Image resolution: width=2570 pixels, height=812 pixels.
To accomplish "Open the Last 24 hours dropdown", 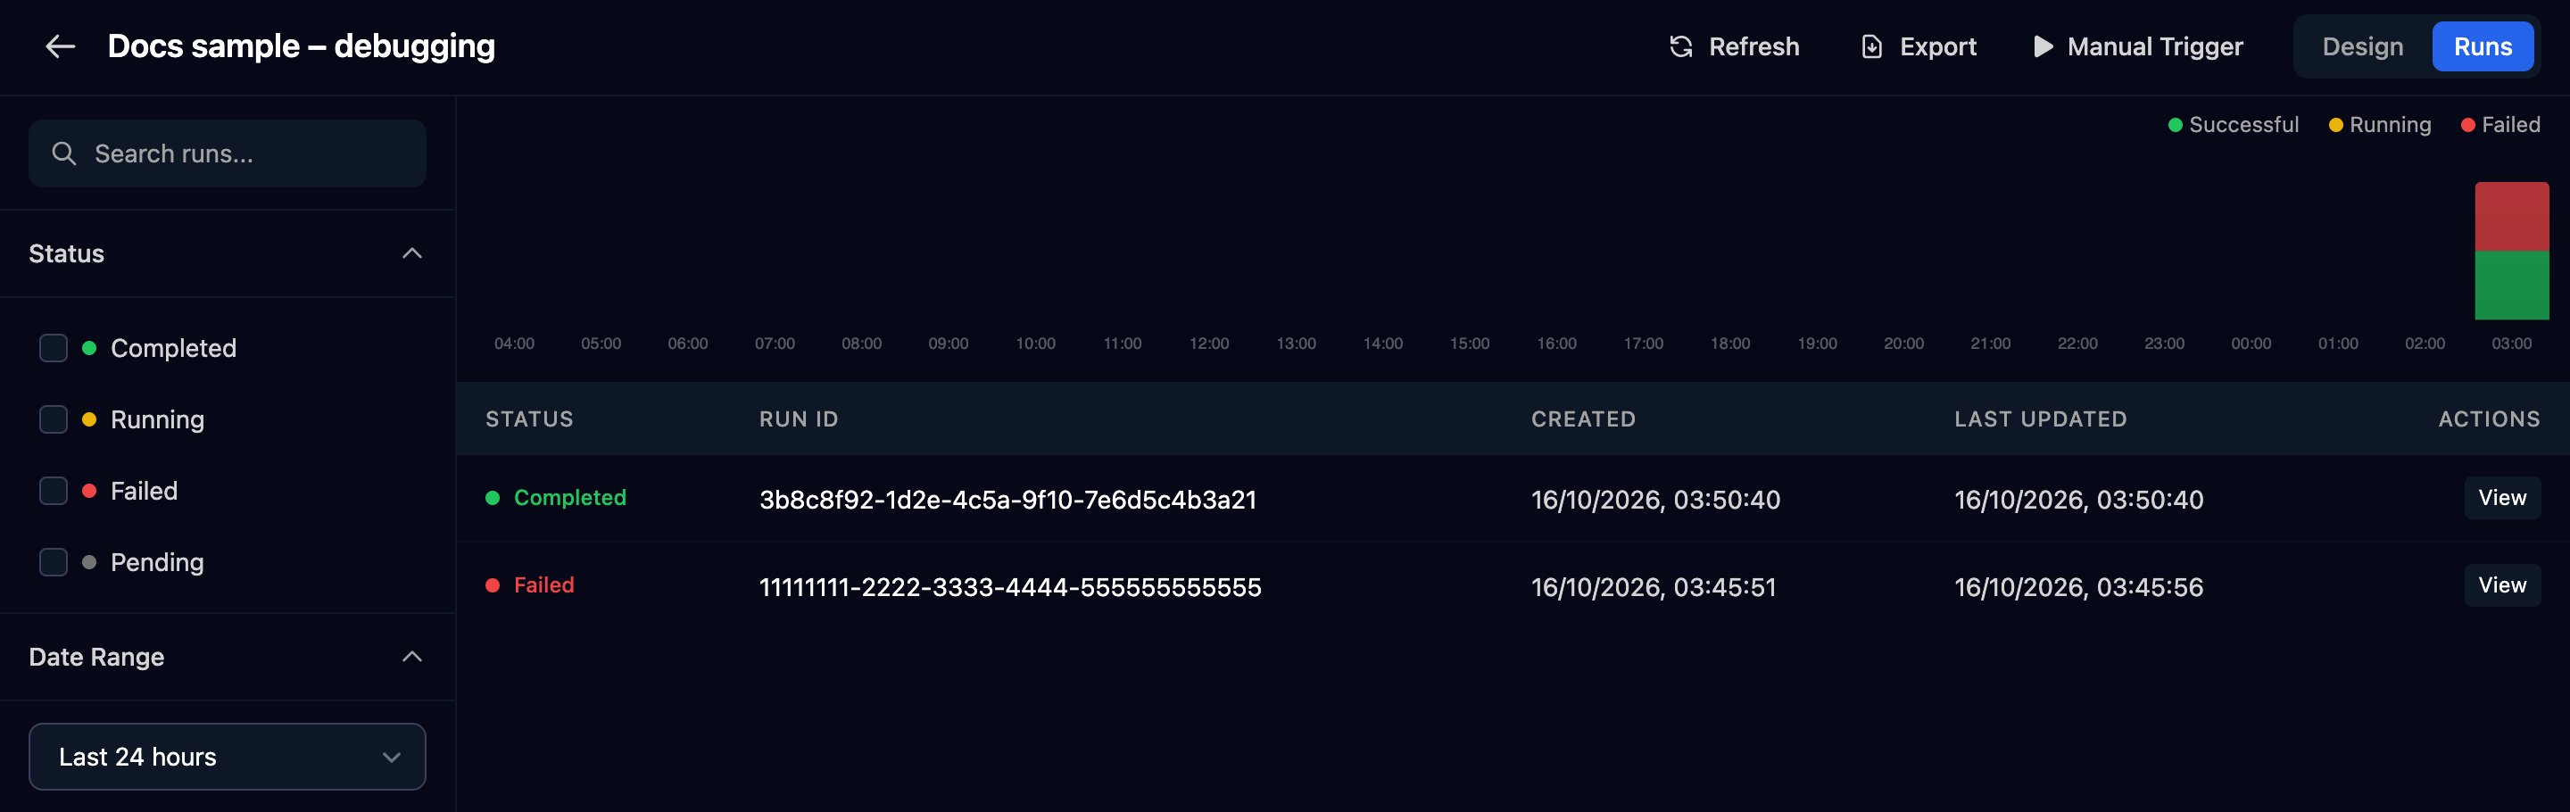I will coord(228,758).
